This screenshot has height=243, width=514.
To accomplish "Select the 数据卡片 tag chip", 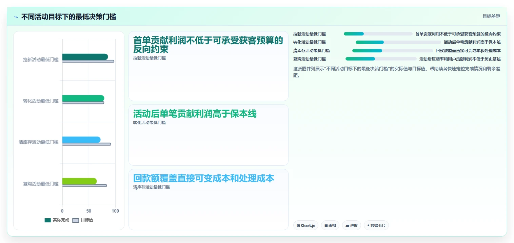I will pos(376,225).
